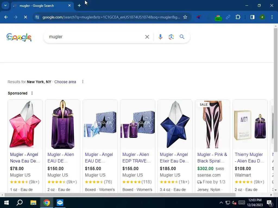Open the red airplane extension icon

(199, 17)
